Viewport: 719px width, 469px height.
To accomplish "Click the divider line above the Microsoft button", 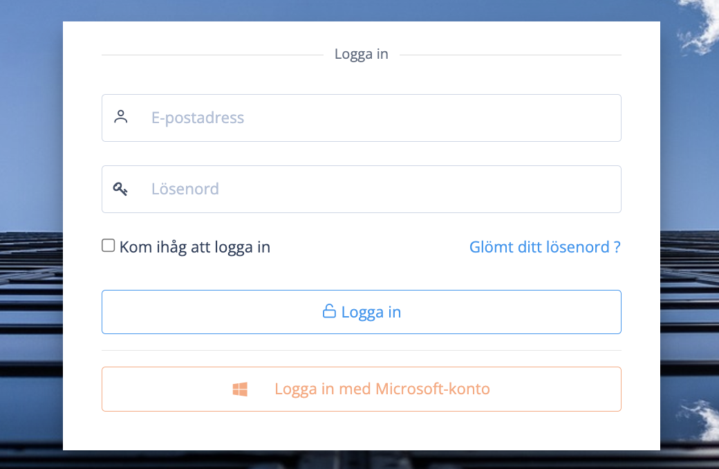I will (x=361, y=350).
